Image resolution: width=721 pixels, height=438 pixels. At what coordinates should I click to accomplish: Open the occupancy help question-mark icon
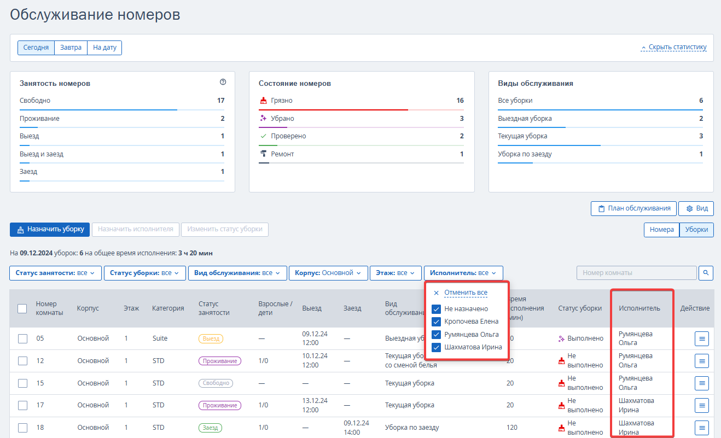[223, 82]
